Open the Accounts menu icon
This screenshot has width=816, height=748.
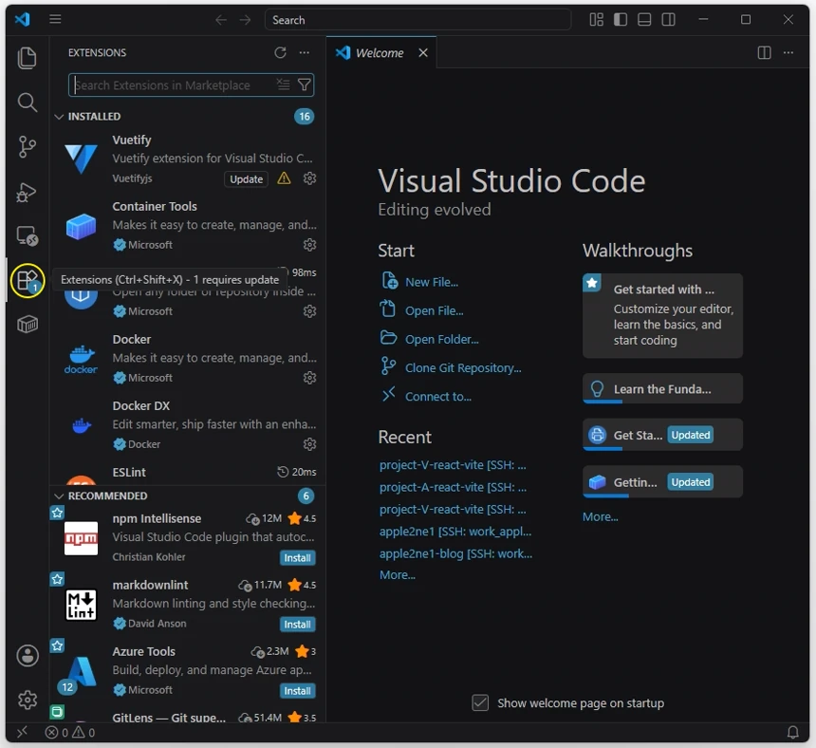(28, 655)
